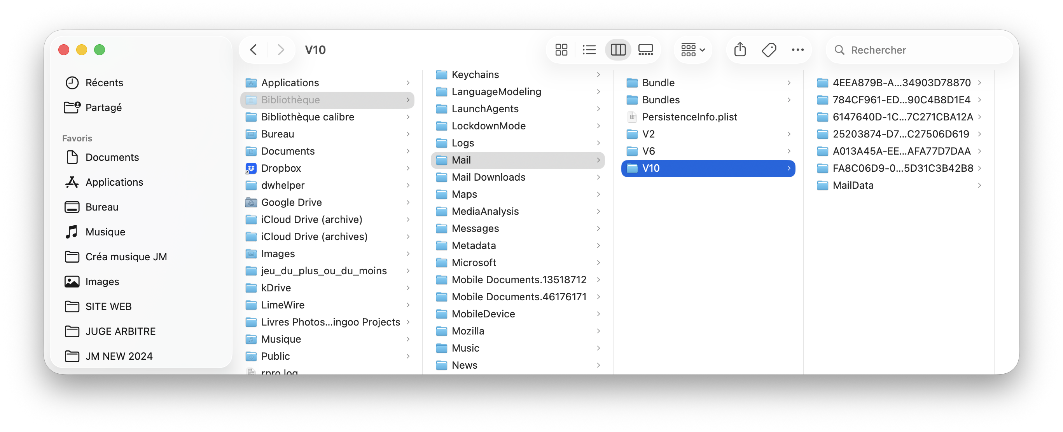
Task: Switch to list view
Action: (x=589, y=50)
